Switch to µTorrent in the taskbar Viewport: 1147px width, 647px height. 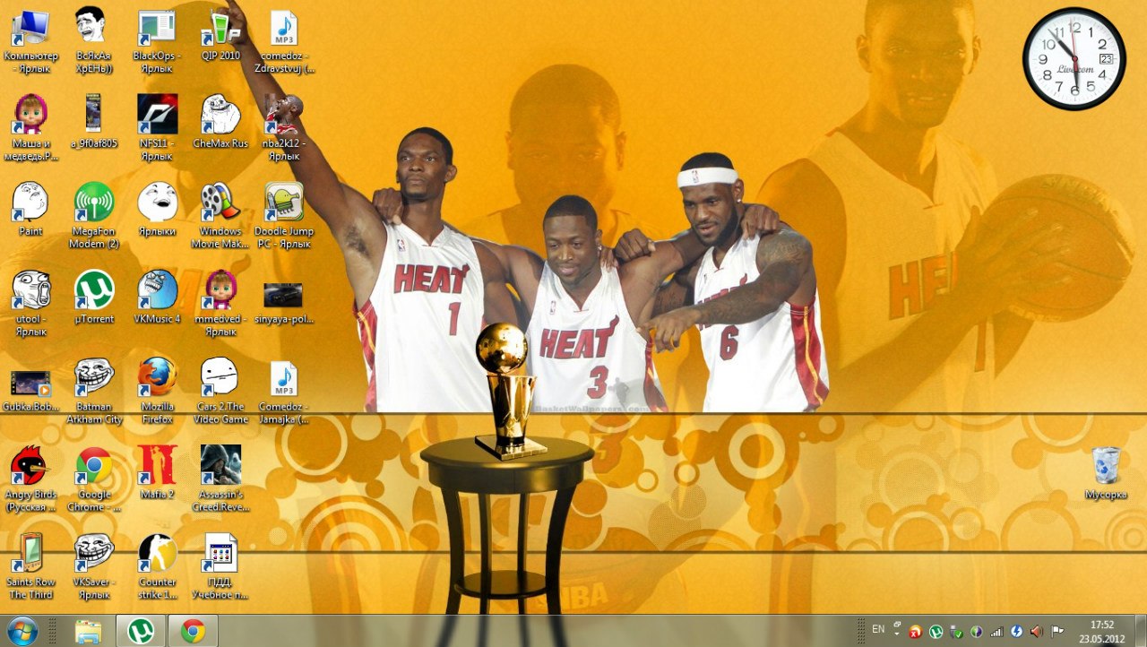coord(141,631)
